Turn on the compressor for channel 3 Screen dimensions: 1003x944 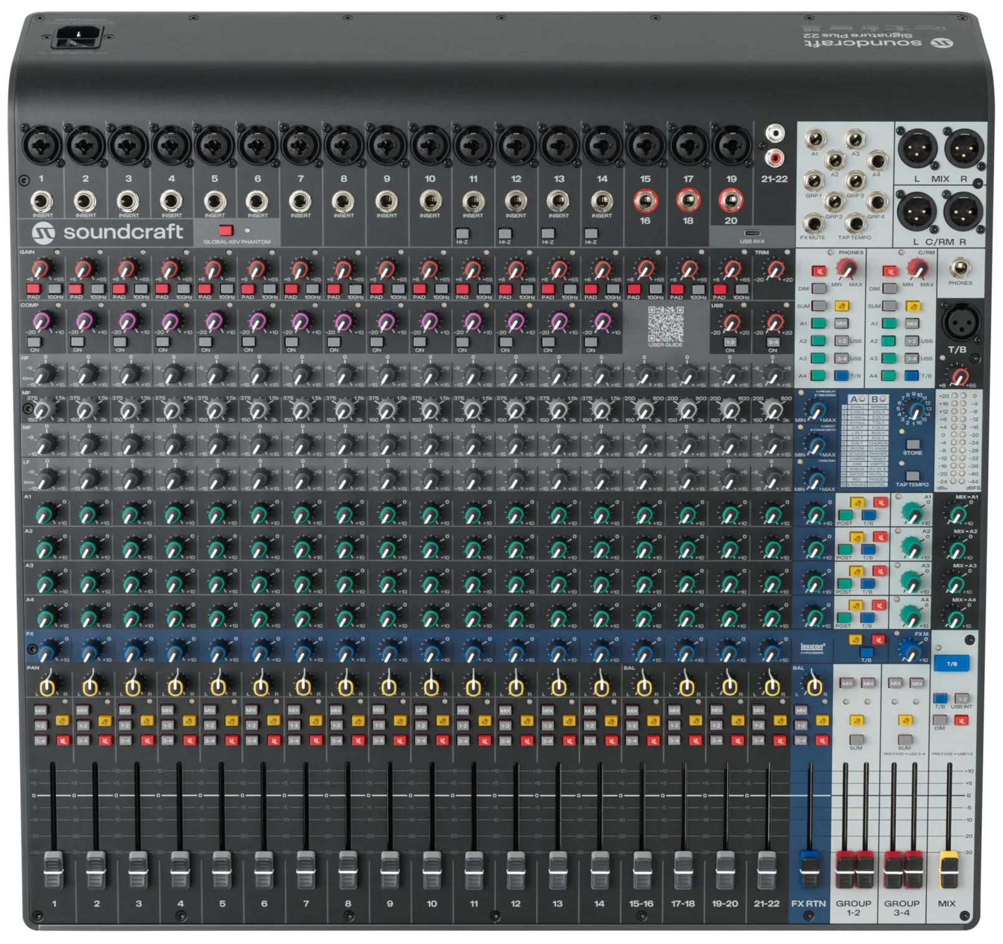pyautogui.click(x=120, y=342)
